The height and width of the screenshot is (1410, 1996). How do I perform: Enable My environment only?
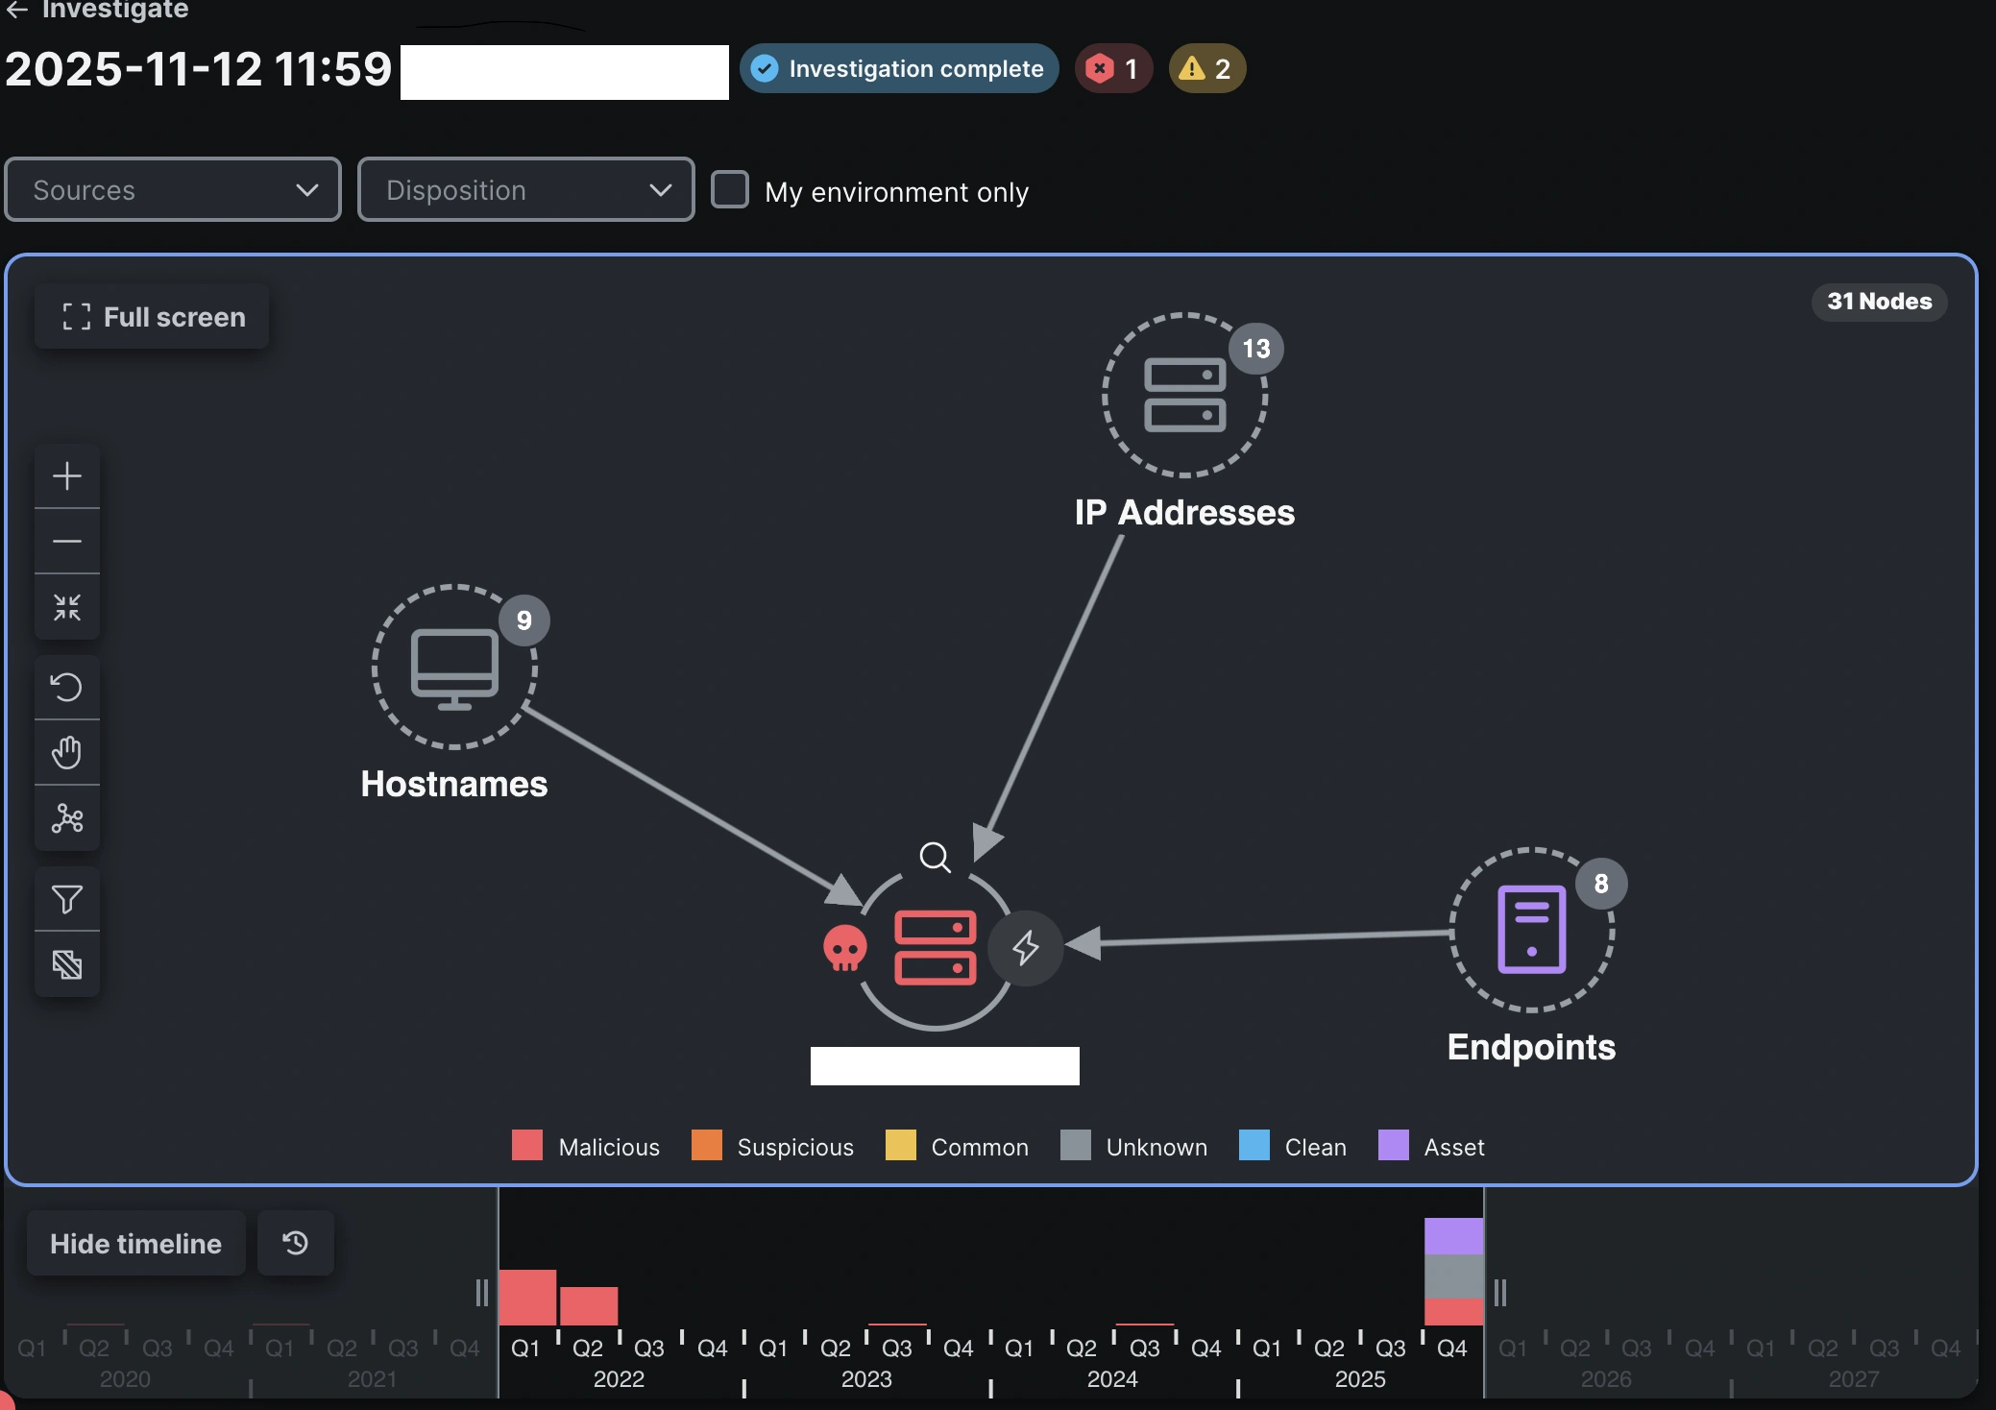(729, 189)
